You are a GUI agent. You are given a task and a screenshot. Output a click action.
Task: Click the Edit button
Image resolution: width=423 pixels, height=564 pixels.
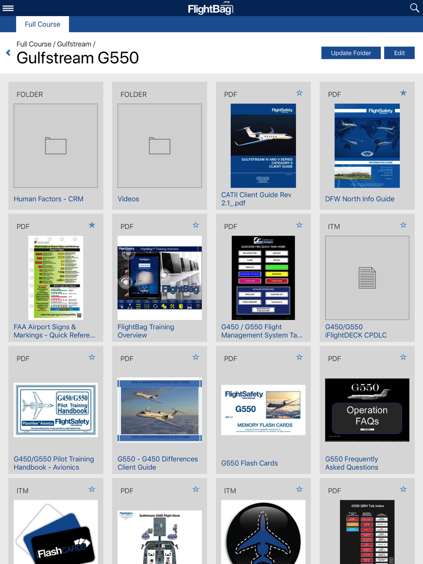(x=399, y=53)
